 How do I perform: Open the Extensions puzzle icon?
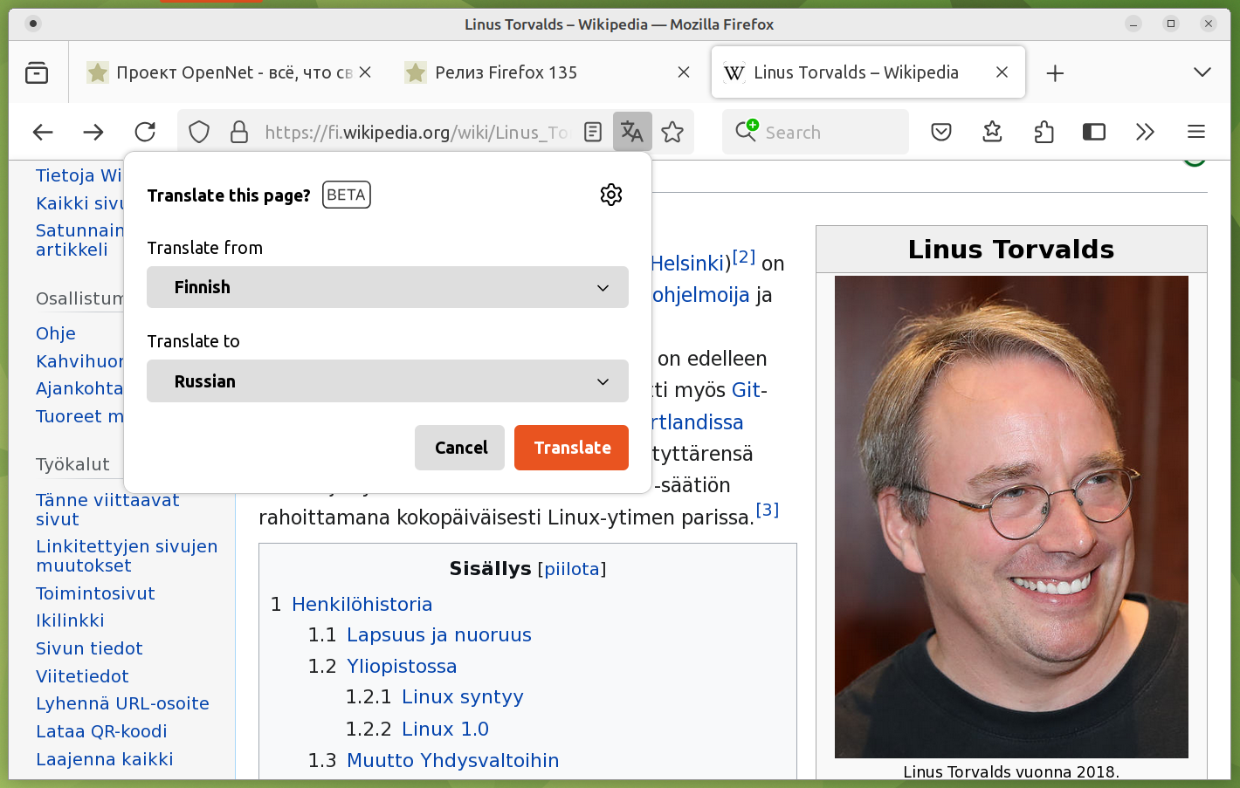1044,132
